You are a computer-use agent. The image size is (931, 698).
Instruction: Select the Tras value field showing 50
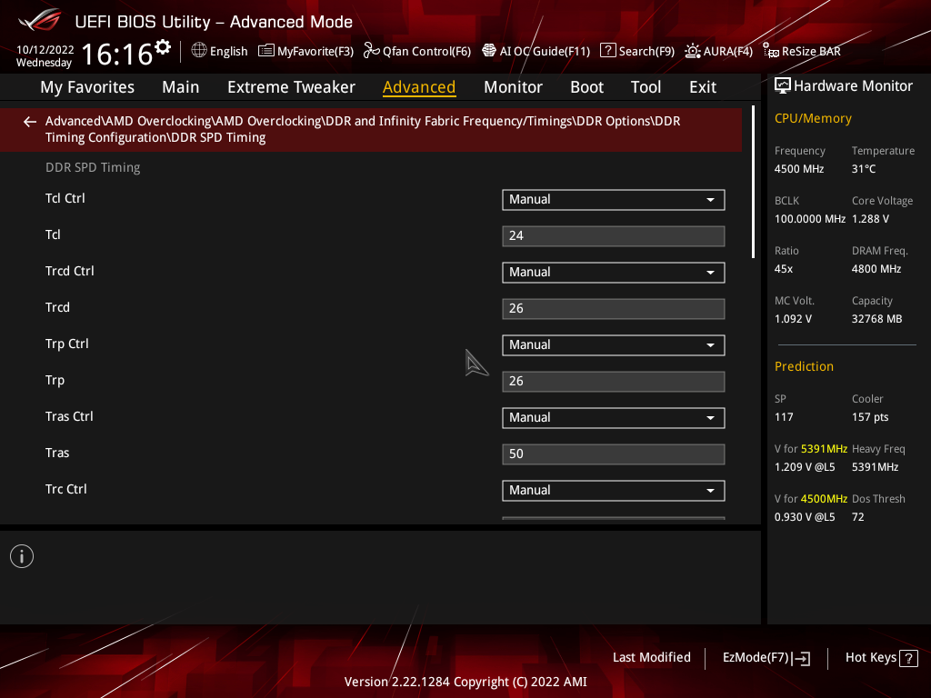coord(614,454)
